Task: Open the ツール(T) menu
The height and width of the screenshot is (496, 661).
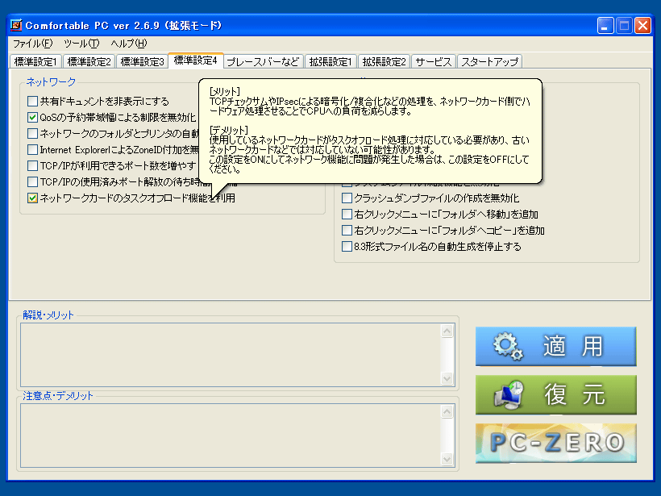Action: click(x=81, y=44)
